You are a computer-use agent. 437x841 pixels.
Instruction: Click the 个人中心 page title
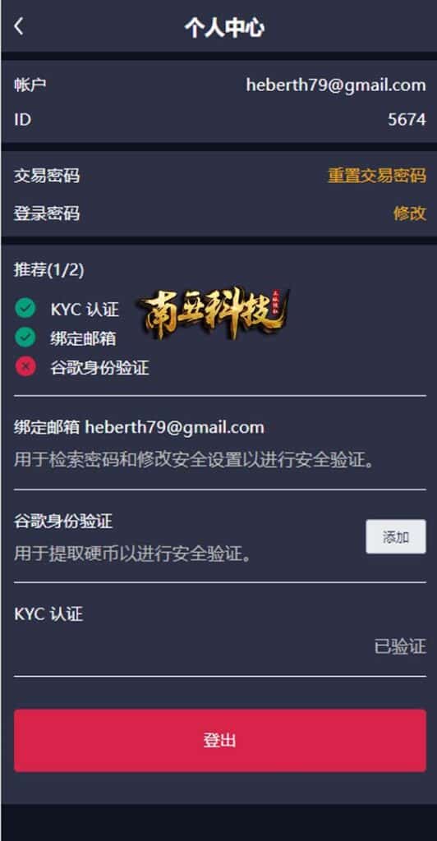(224, 27)
